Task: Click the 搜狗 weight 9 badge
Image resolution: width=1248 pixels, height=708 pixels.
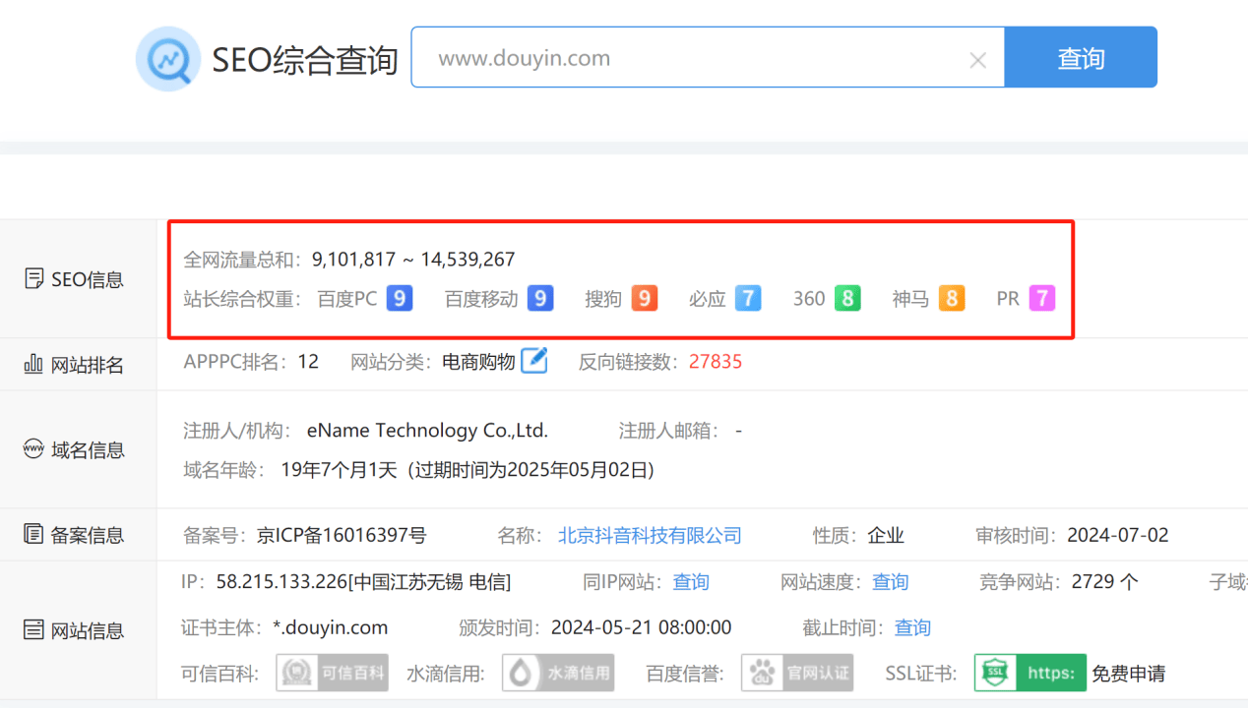Action: (x=644, y=298)
